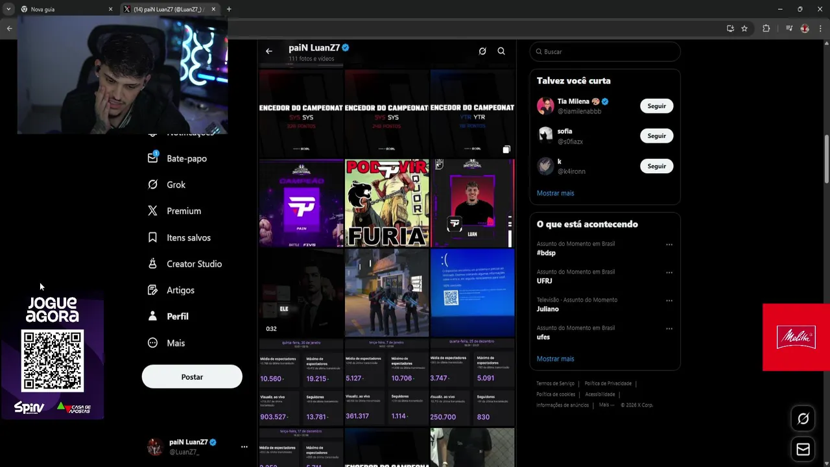Open Termos de Serviço link
This screenshot has width=830, height=467.
click(x=555, y=383)
